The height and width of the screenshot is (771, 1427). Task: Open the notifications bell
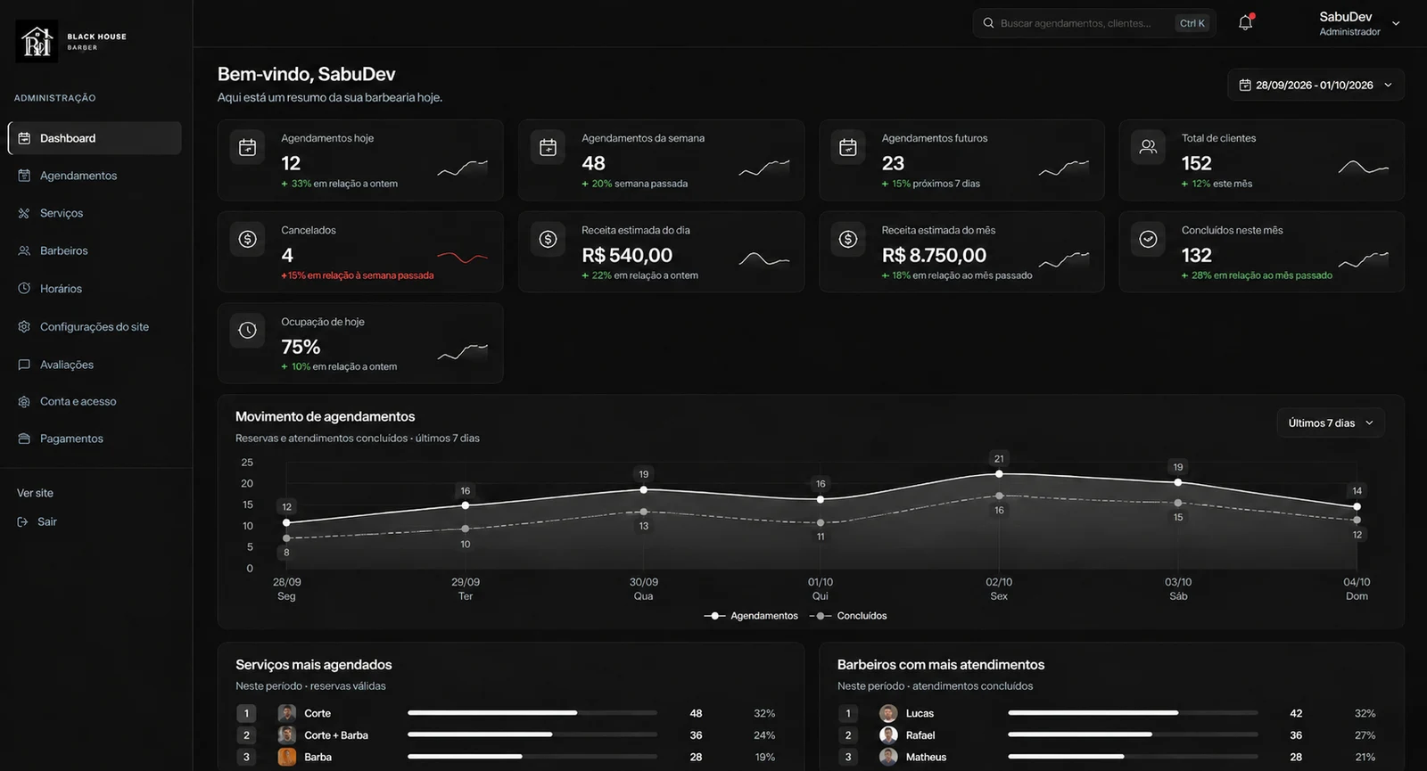click(x=1246, y=23)
